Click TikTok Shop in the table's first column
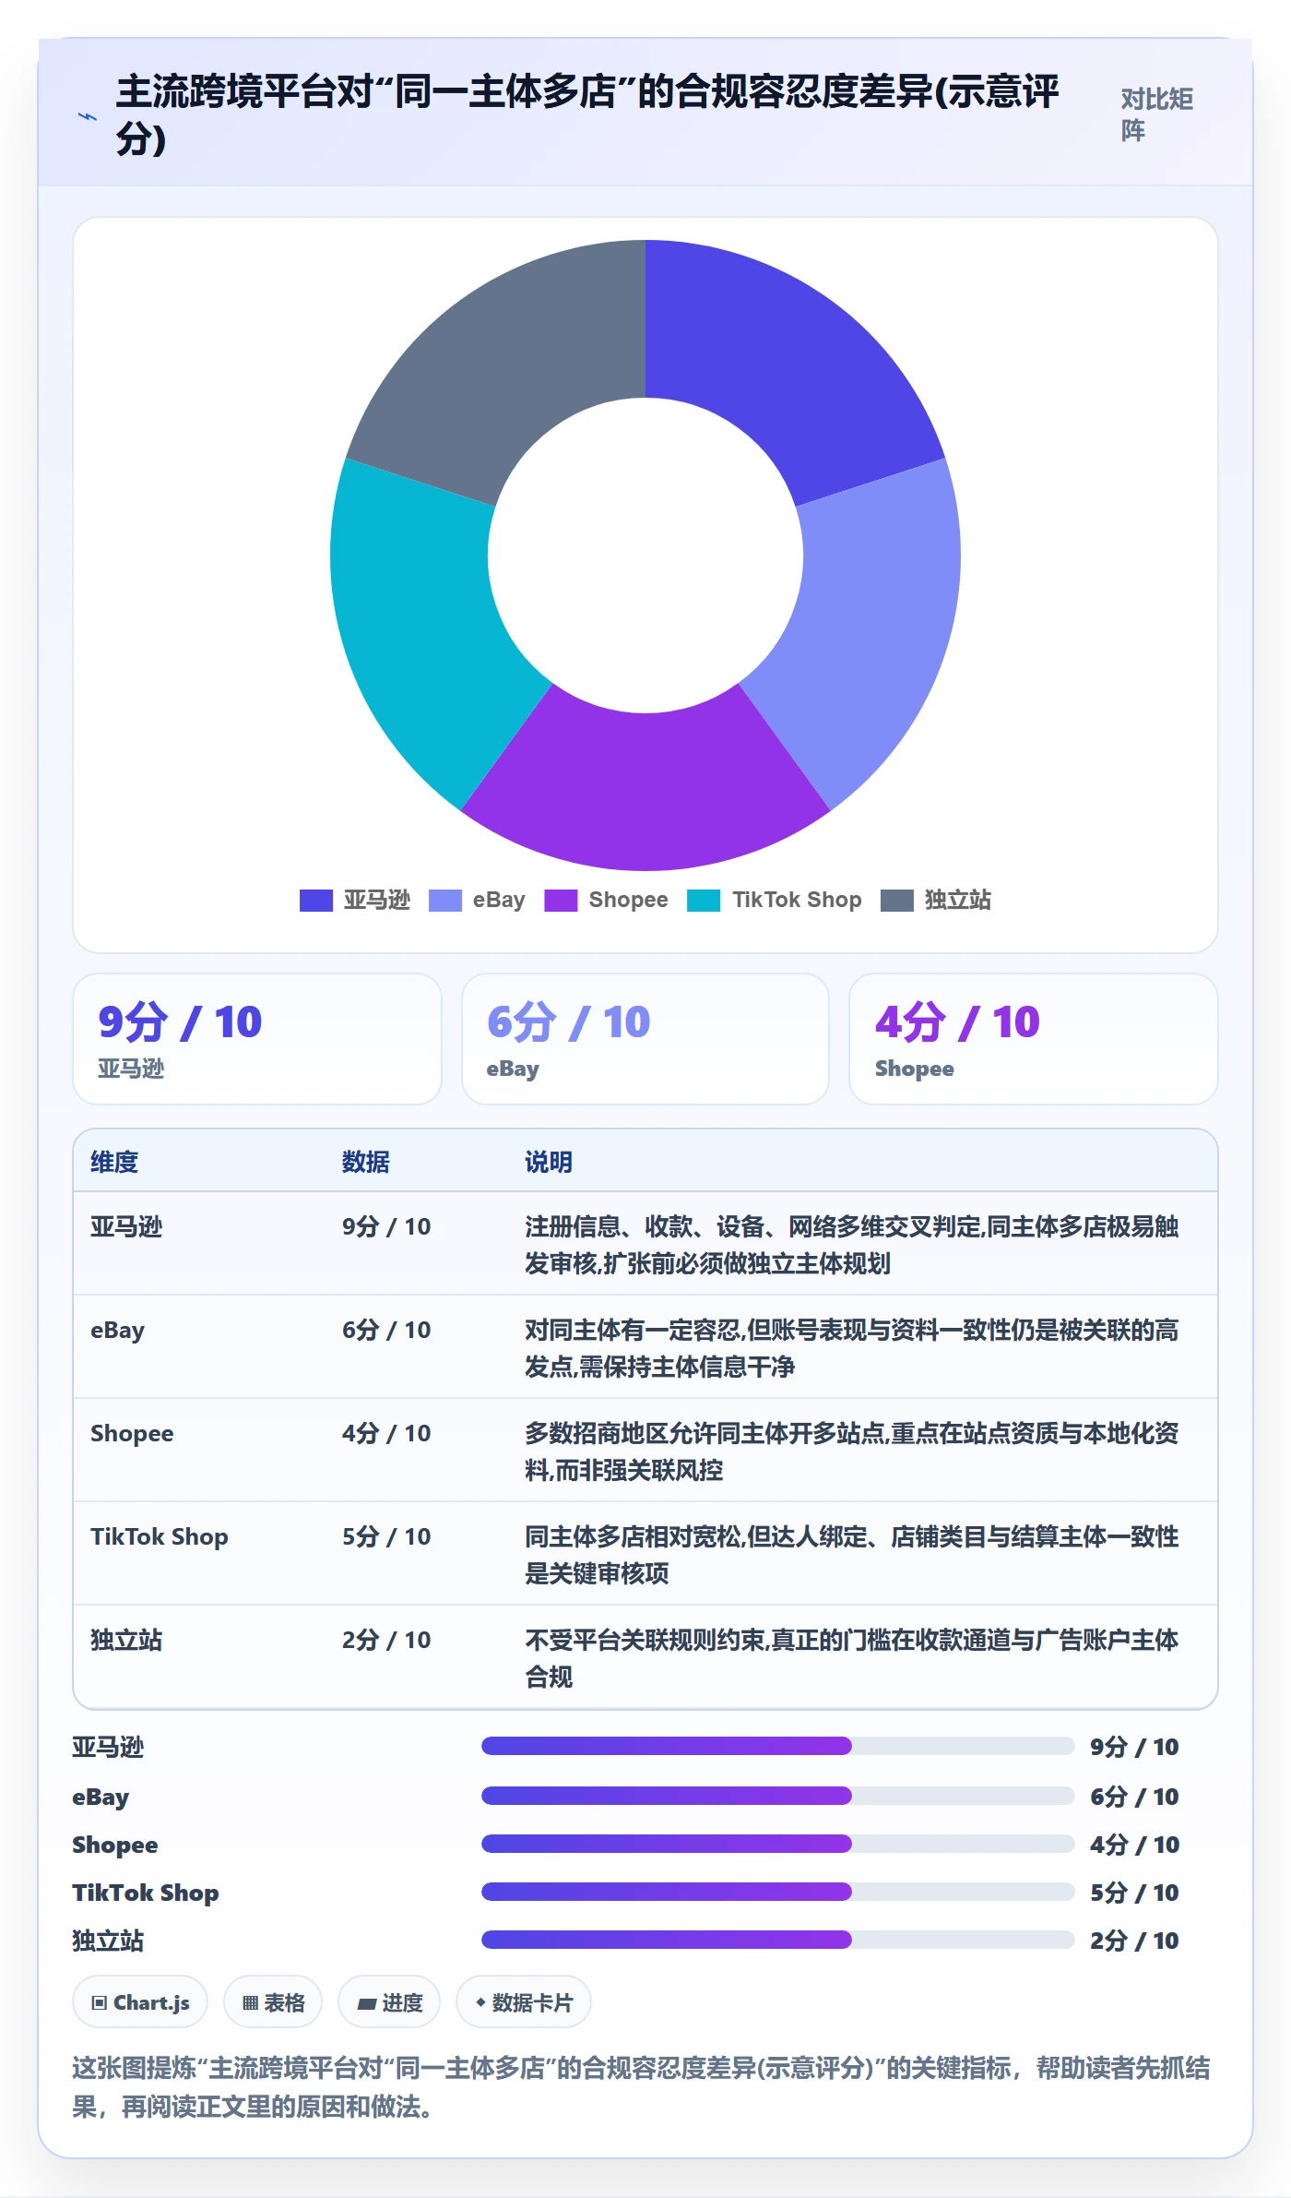 point(160,1536)
